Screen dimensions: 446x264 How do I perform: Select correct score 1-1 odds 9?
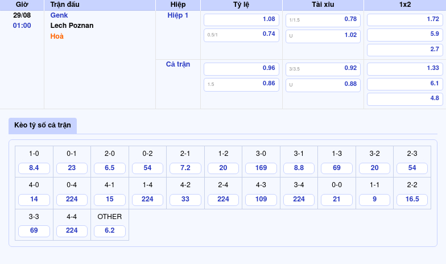(x=374, y=200)
